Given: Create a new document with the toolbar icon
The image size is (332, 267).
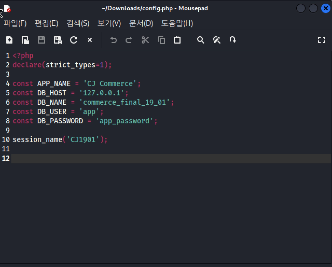Looking at the screenshot, I should point(9,40).
